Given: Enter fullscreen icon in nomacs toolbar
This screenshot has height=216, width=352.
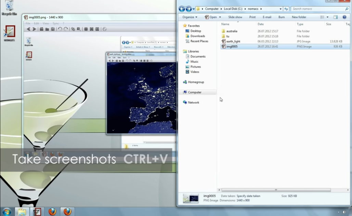Looking at the screenshot, I should coord(92,29).
